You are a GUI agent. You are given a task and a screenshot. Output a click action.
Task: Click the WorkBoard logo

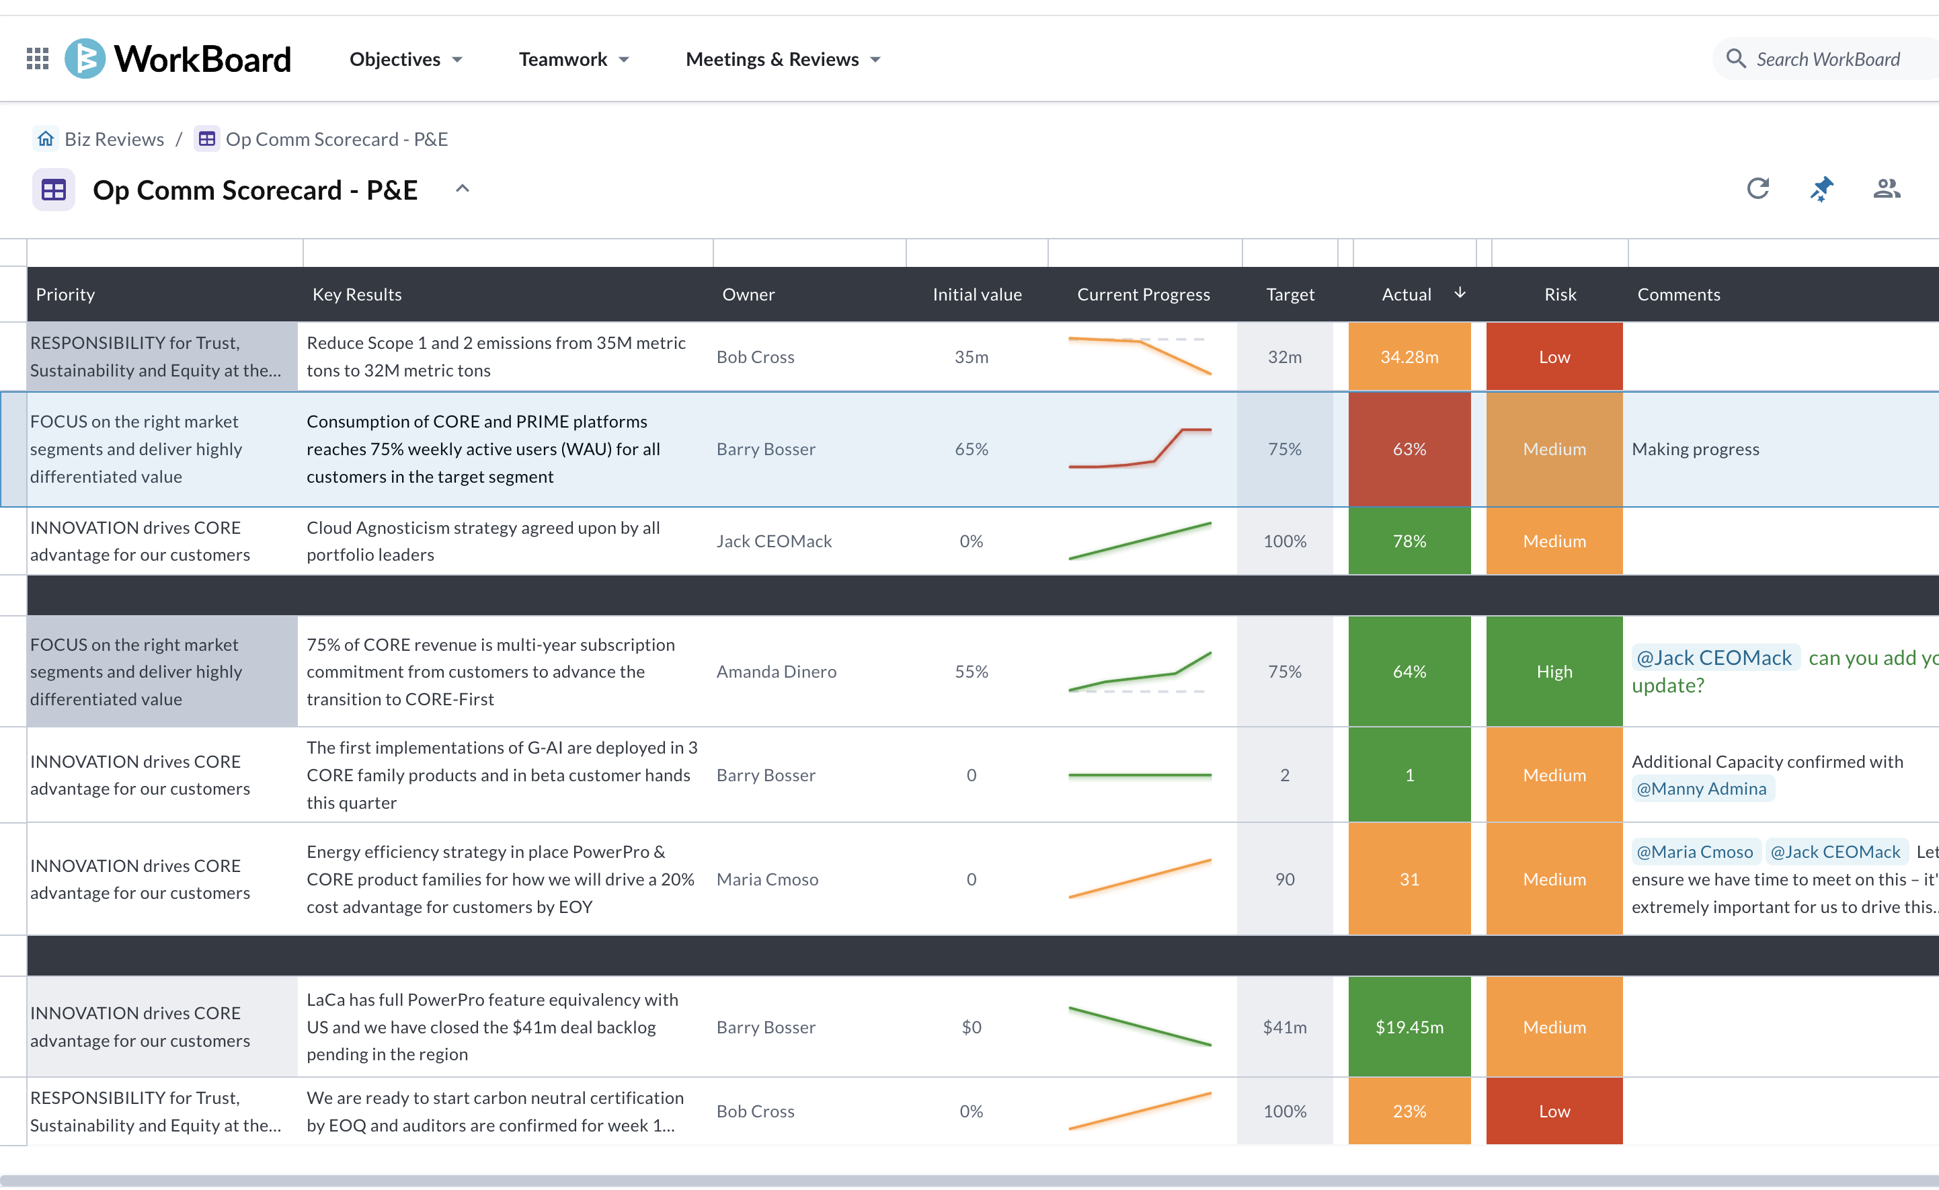pyautogui.click(x=178, y=59)
